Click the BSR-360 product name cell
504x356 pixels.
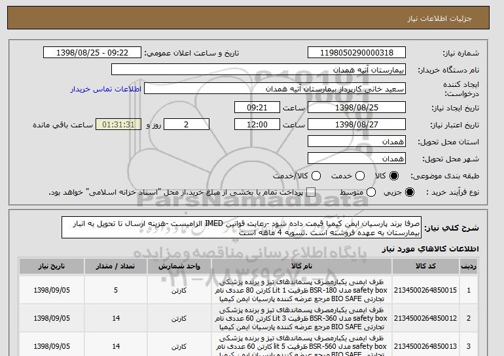pos(302,319)
